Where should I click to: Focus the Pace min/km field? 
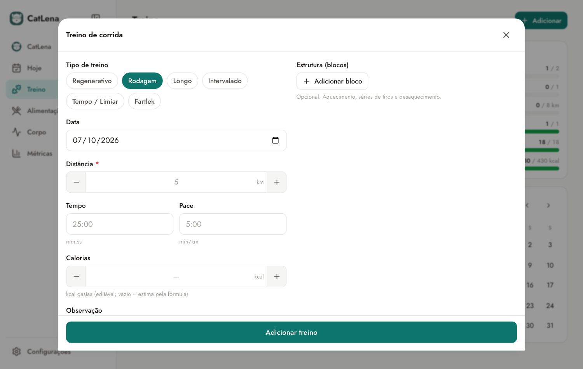pos(233,224)
